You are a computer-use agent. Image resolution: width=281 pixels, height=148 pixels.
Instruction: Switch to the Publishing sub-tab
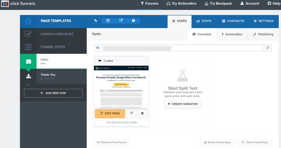tap(263, 34)
